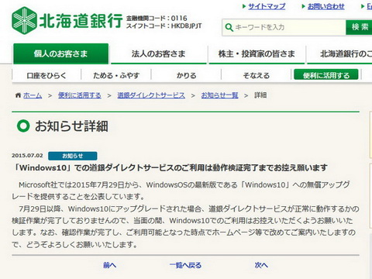This screenshot has height=279, width=372.
Task: Click the green 検索 button
Action: click(360, 27)
